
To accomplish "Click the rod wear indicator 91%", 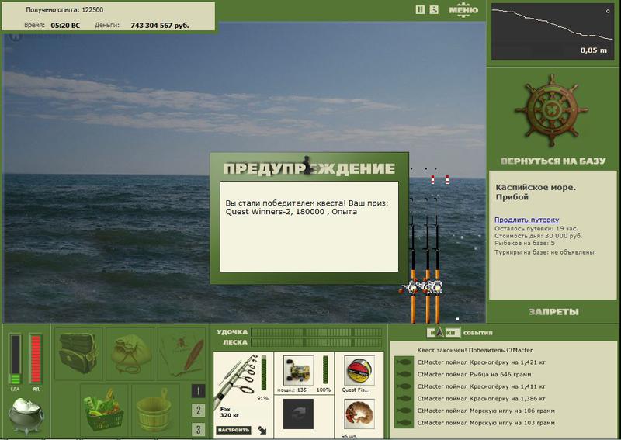I will click(x=264, y=372).
